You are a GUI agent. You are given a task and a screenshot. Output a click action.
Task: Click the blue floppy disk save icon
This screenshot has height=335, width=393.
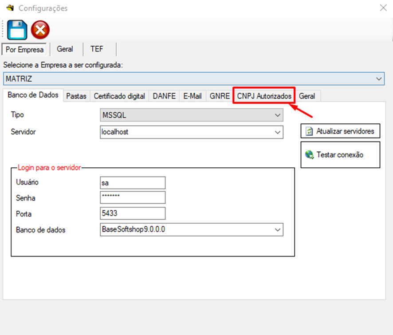coord(17,30)
